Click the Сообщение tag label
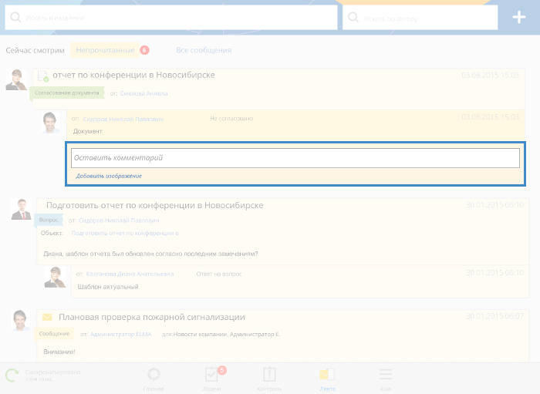Screen dimensions: 540x394 point(54,334)
